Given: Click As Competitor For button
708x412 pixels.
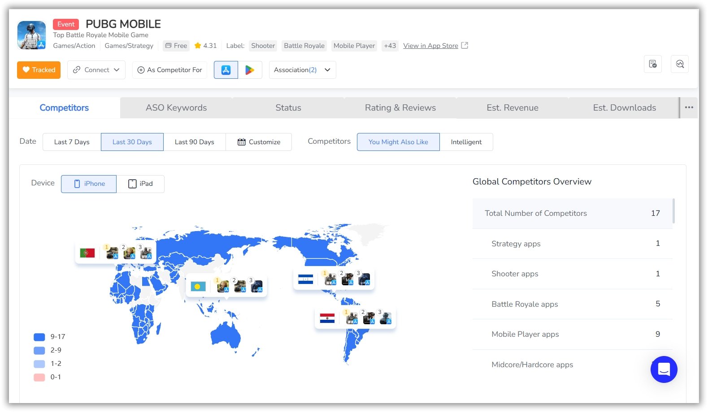Looking at the screenshot, I should [x=169, y=70].
